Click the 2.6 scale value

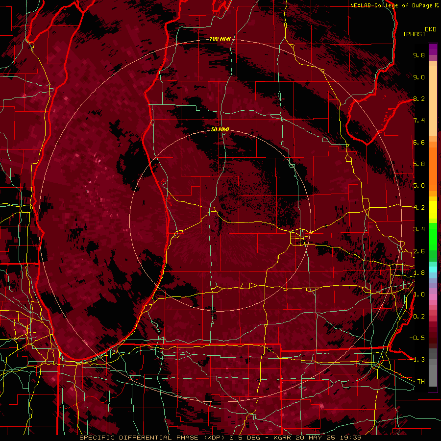pos(419,251)
